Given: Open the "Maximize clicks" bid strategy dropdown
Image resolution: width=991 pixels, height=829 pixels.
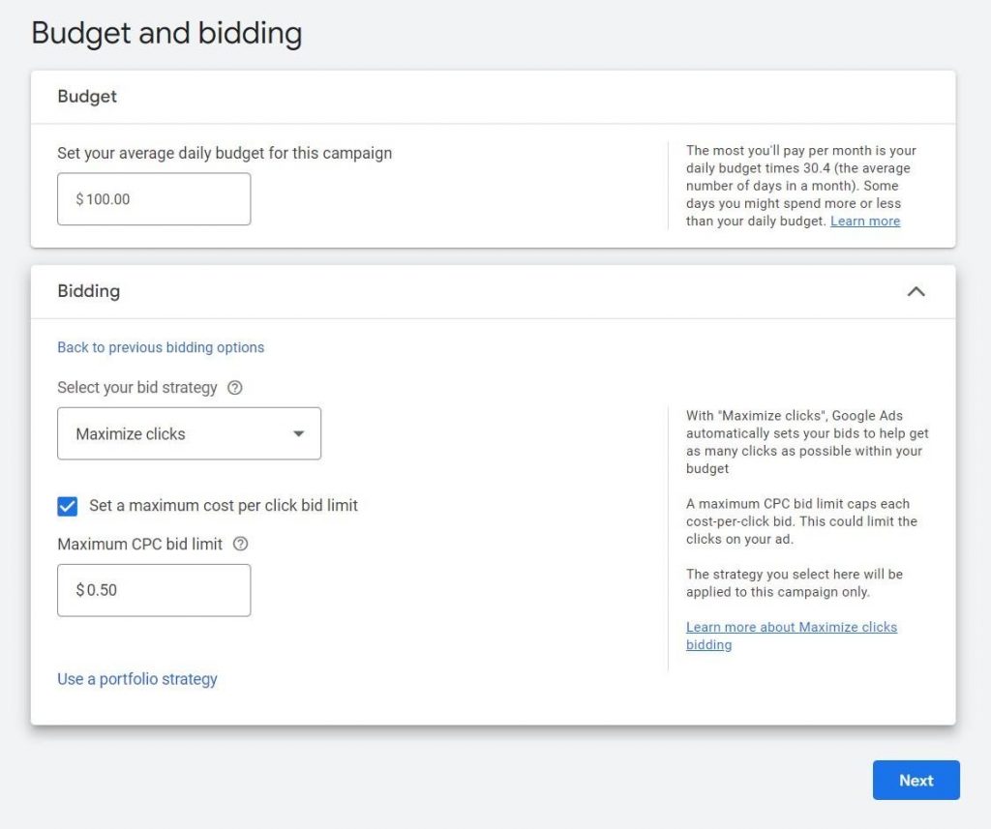Looking at the screenshot, I should click(189, 433).
